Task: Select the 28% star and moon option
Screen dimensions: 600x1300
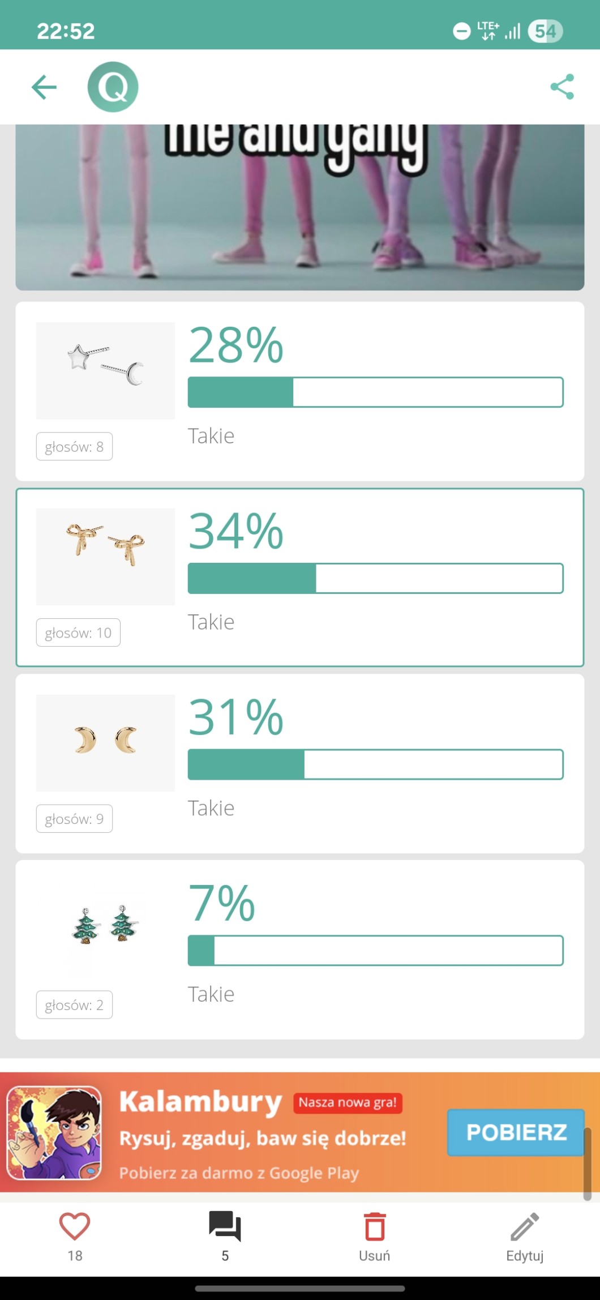Action: pyautogui.click(x=299, y=391)
